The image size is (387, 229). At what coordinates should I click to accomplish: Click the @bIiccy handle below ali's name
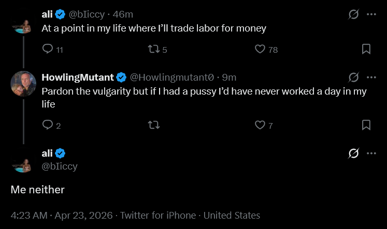coord(60,166)
